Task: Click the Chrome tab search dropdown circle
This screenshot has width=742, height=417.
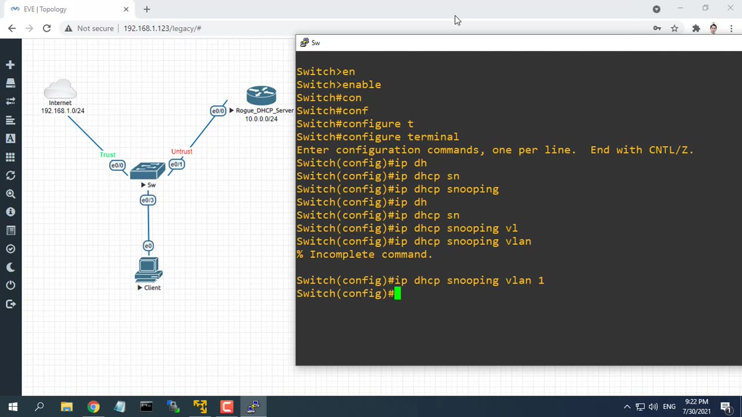Action: point(656,9)
